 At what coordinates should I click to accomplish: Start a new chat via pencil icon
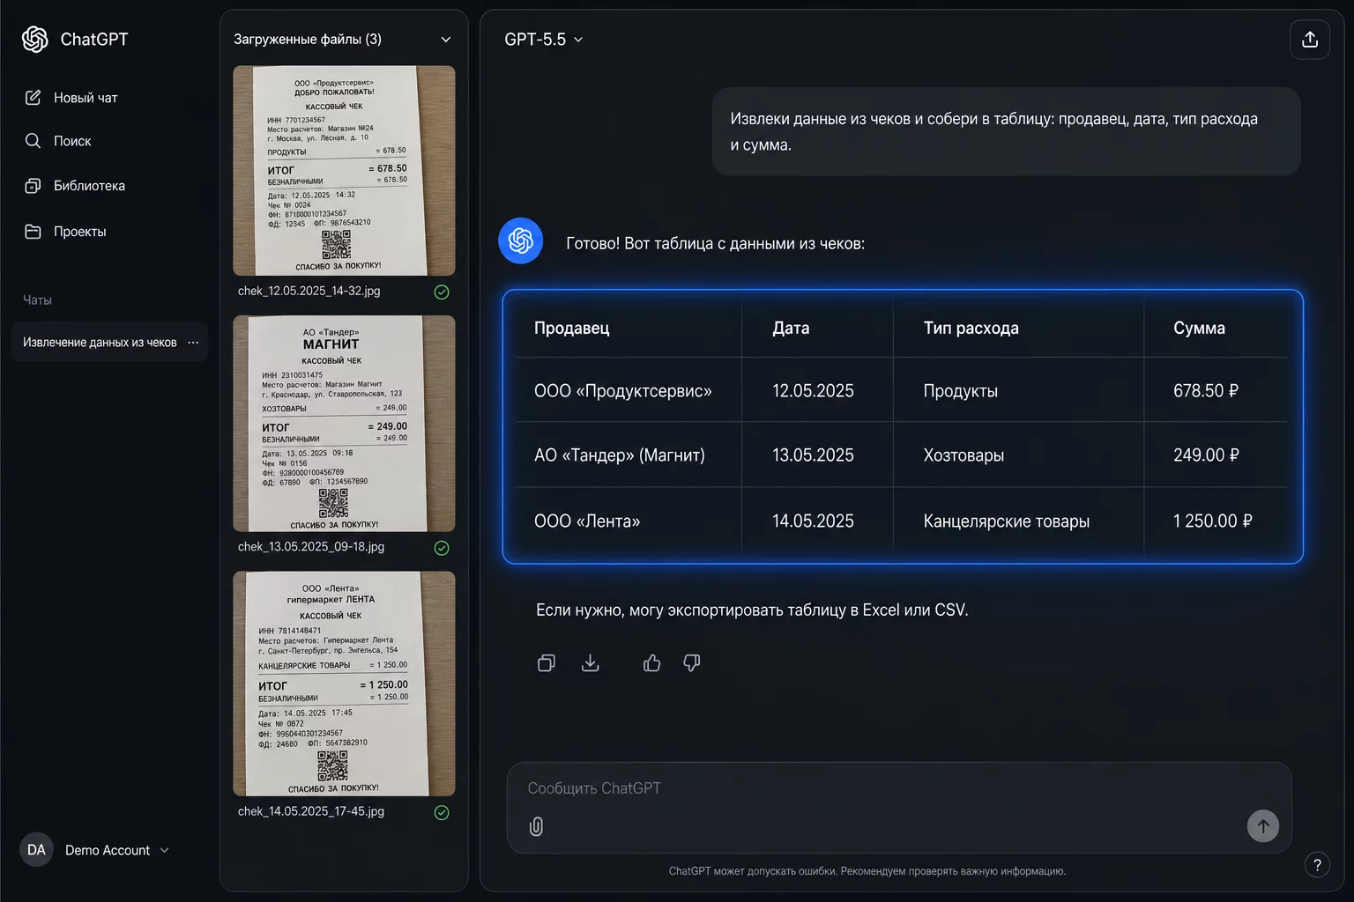(x=33, y=98)
